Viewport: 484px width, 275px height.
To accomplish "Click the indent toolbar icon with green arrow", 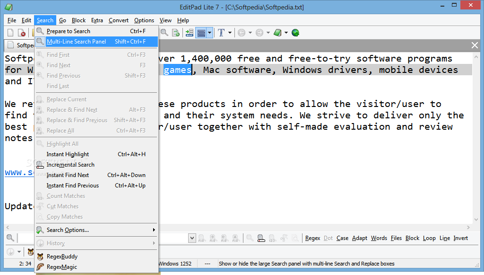I will pos(190,33).
